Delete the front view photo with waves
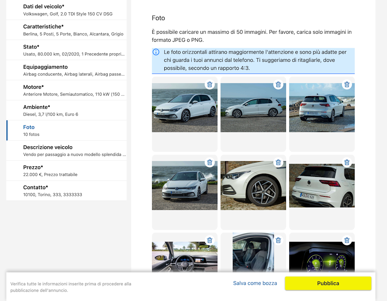The width and height of the screenshot is (387, 301). click(x=210, y=162)
